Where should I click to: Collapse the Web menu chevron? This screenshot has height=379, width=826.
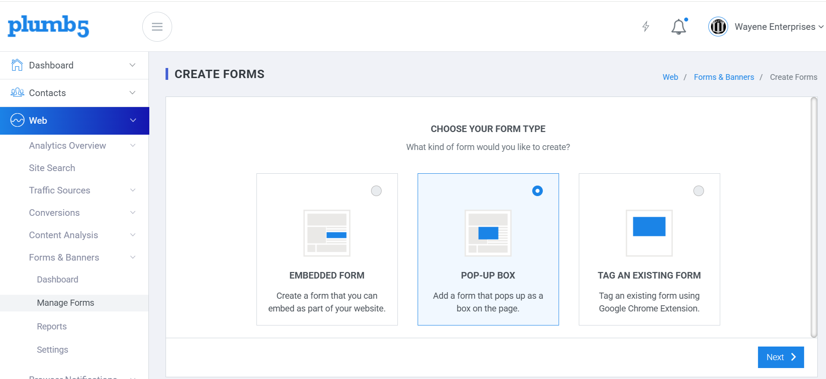(133, 120)
